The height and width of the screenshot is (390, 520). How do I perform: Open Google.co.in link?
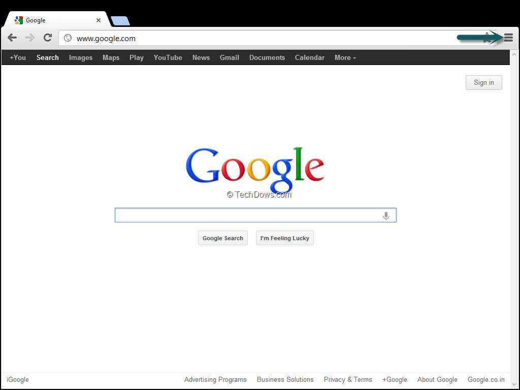(x=486, y=379)
